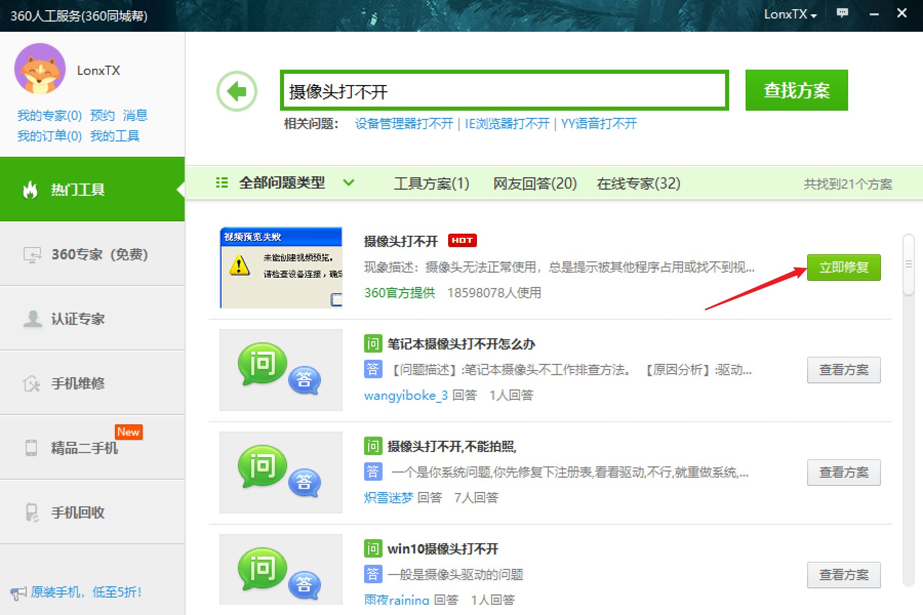Click the flame icon beside 热门工具
The width and height of the screenshot is (923, 615).
click(30, 190)
